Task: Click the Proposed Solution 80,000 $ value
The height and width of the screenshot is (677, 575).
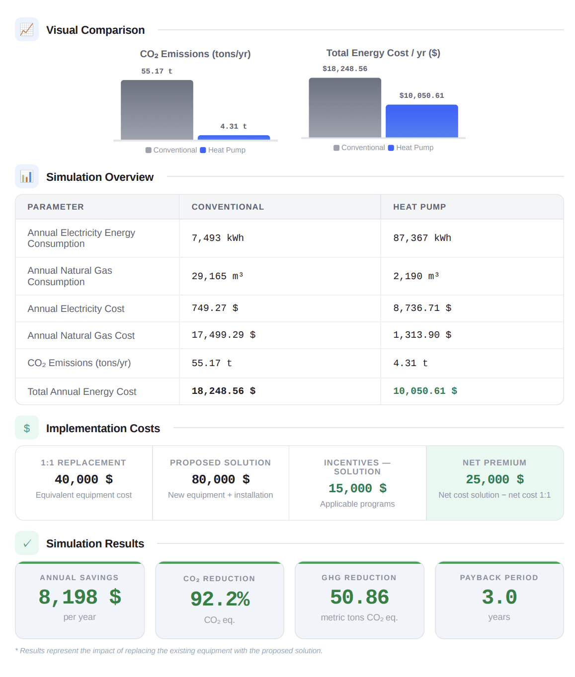Action: pyautogui.click(x=221, y=479)
